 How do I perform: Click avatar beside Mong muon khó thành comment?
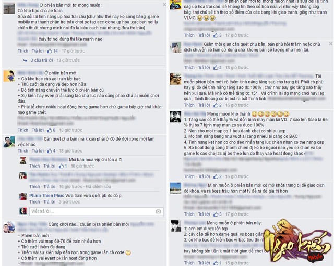coord(175,117)
